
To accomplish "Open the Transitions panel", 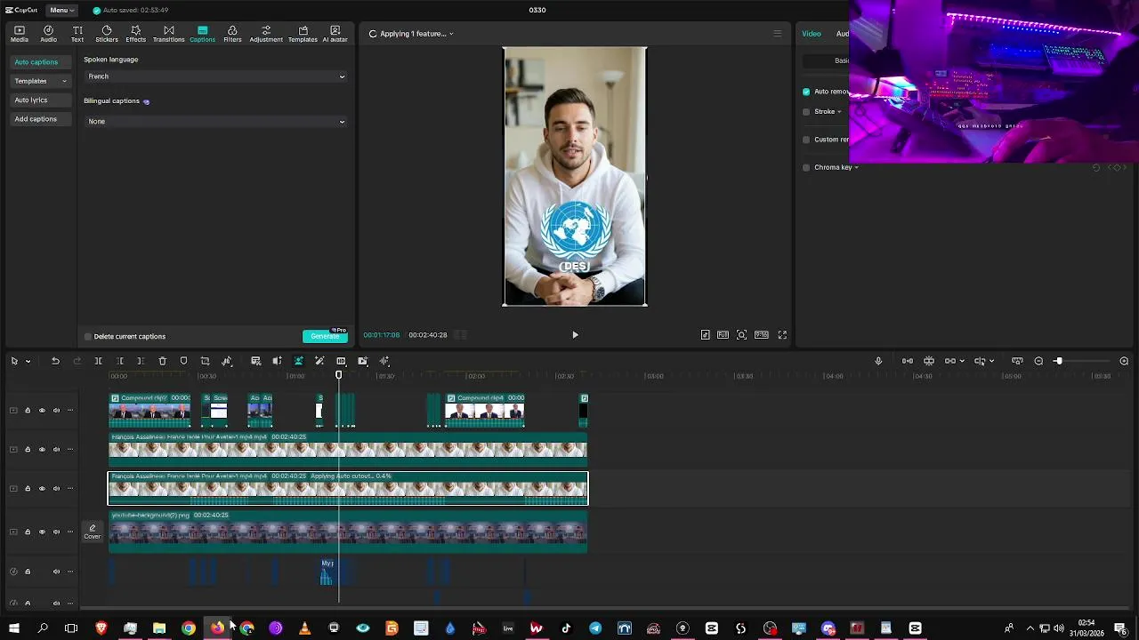I will click(168, 34).
